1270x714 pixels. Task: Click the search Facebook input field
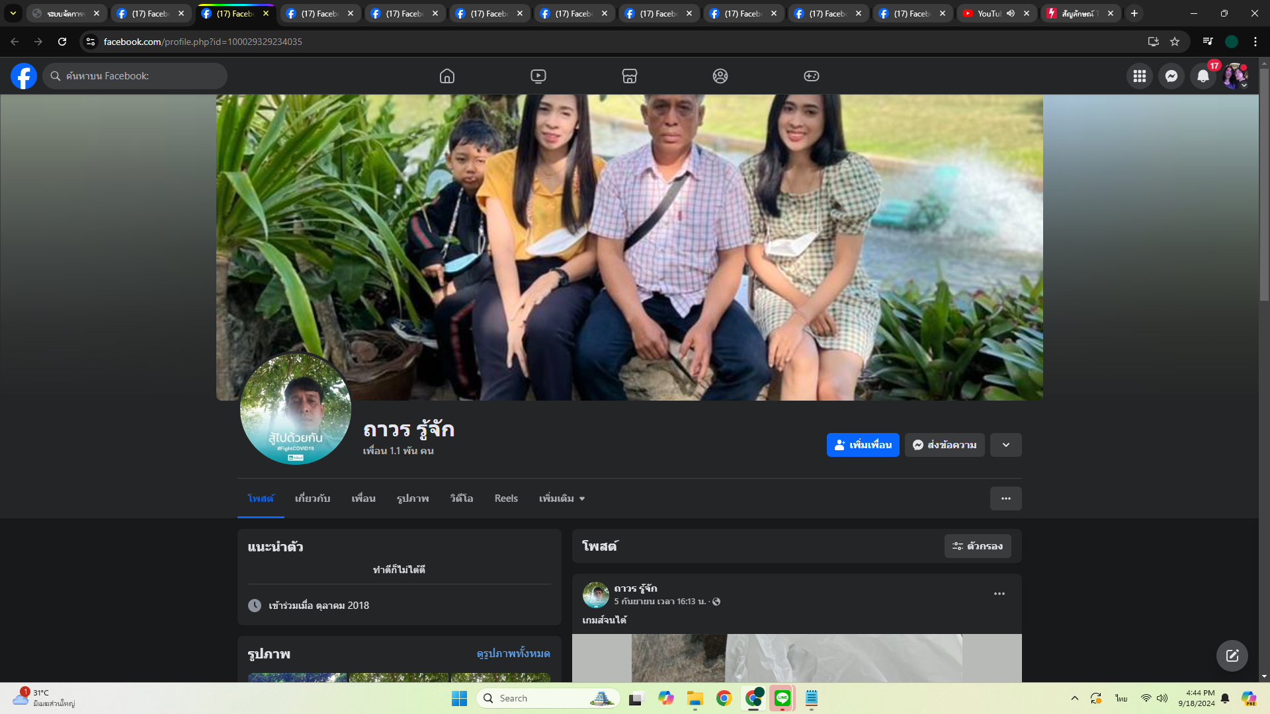click(x=135, y=76)
